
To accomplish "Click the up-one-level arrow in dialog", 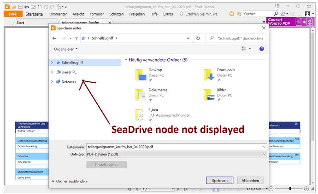I will (x=74, y=39).
